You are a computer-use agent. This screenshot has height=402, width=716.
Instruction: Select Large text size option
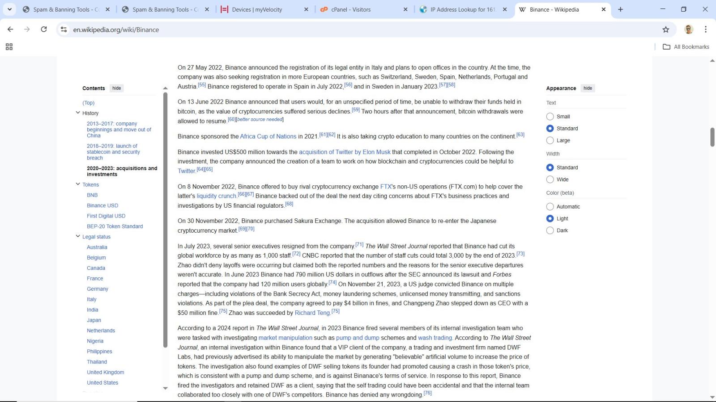tap(550, 140)
